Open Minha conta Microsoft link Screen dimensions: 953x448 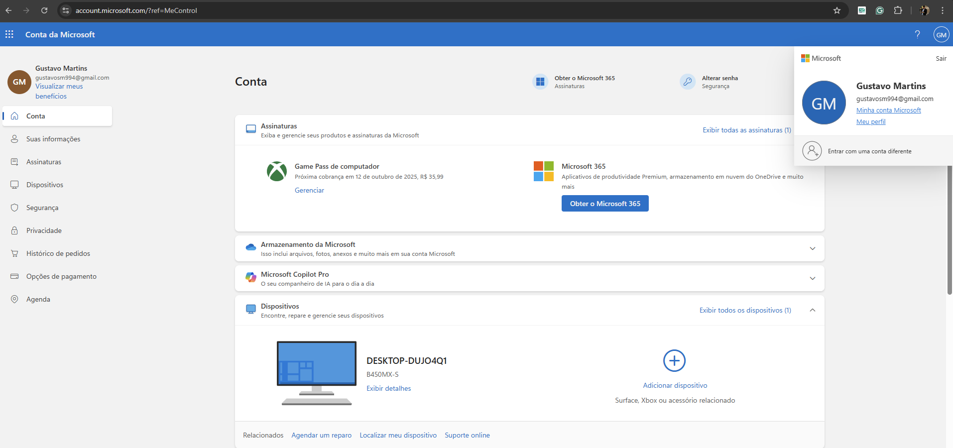coord(889,110)
